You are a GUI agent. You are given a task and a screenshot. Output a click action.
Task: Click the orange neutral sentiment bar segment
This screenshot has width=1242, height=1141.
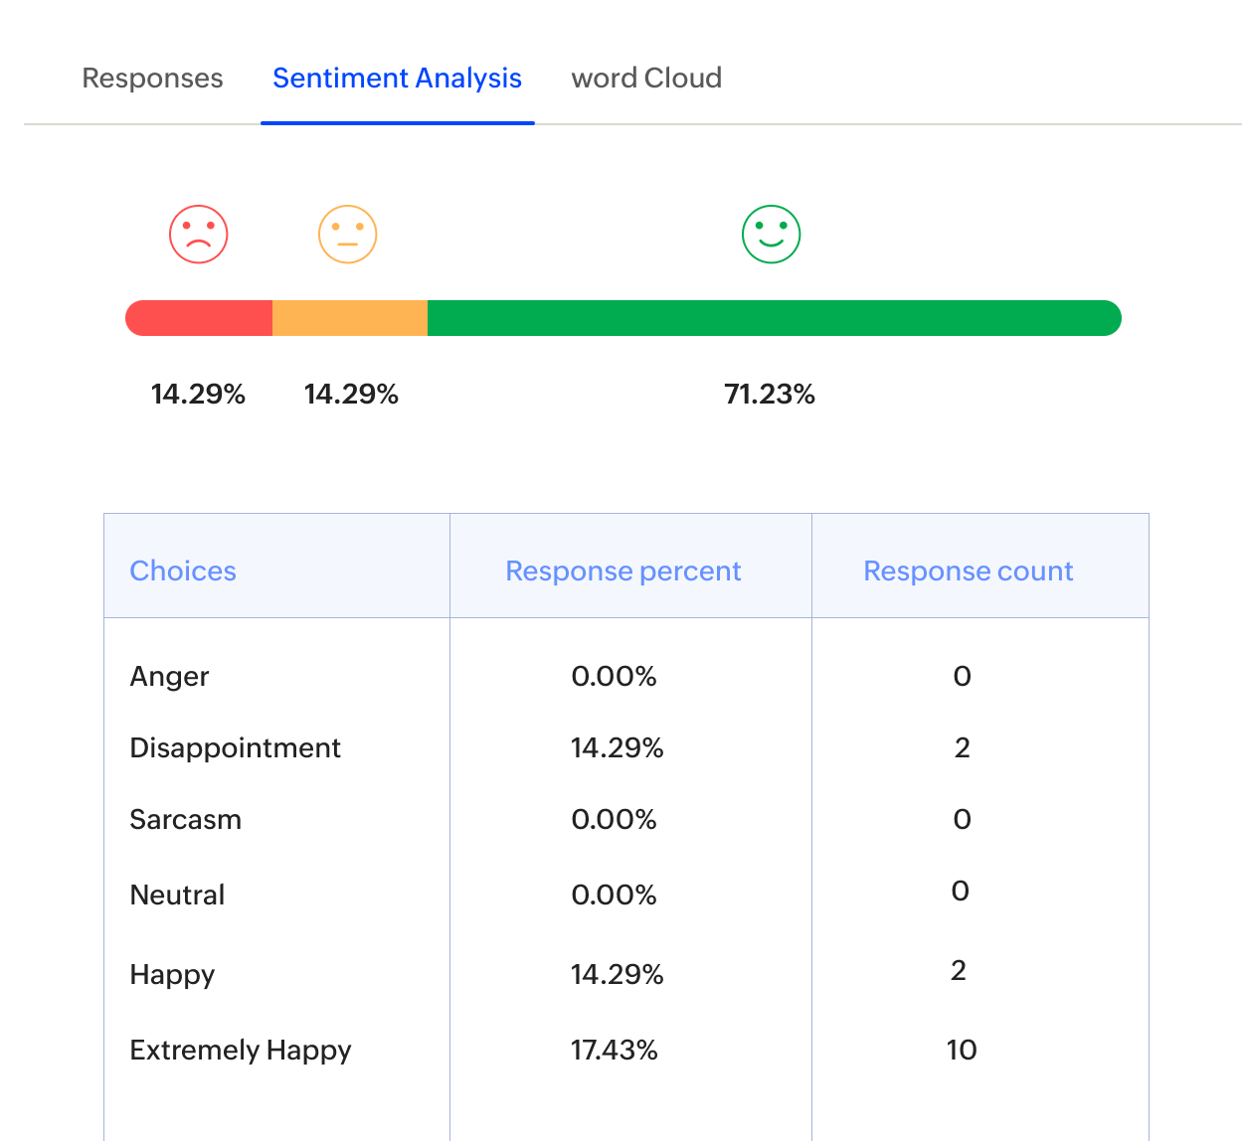349,317
